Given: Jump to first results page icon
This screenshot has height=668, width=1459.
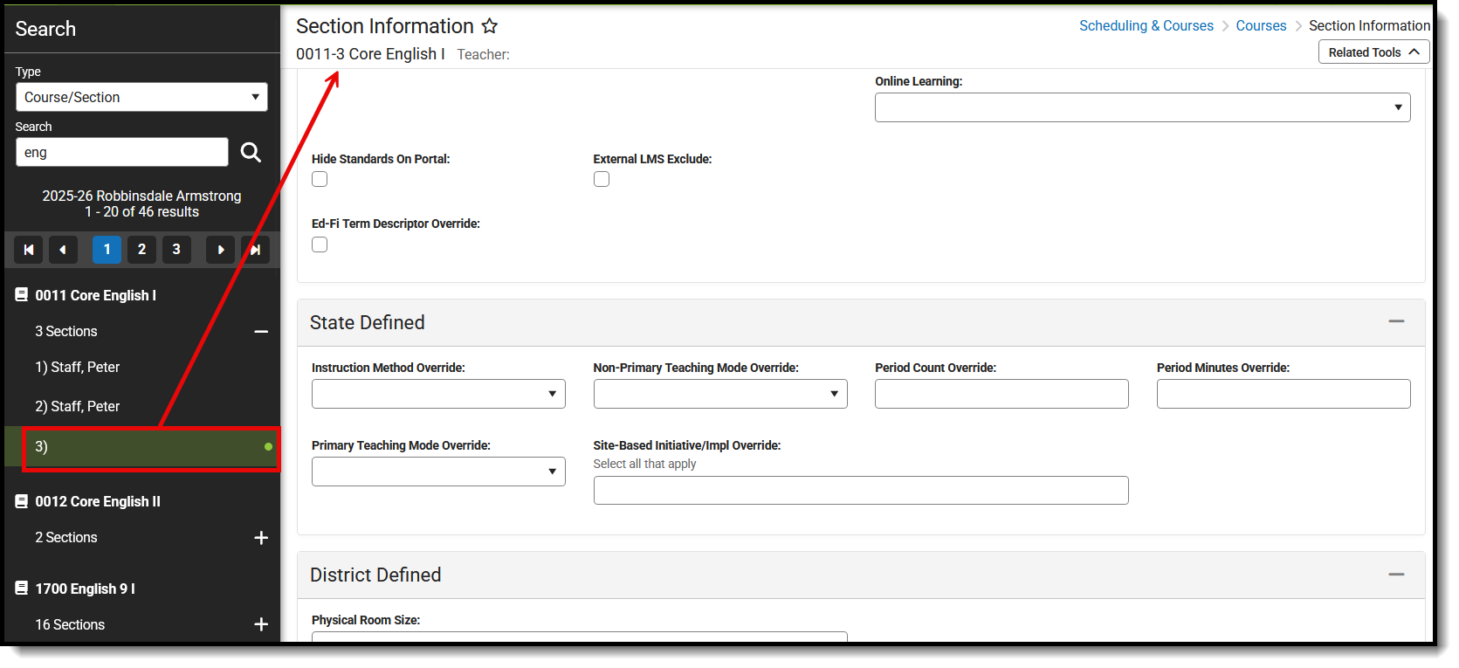Looking at the screenshot, I should point(29,250).
